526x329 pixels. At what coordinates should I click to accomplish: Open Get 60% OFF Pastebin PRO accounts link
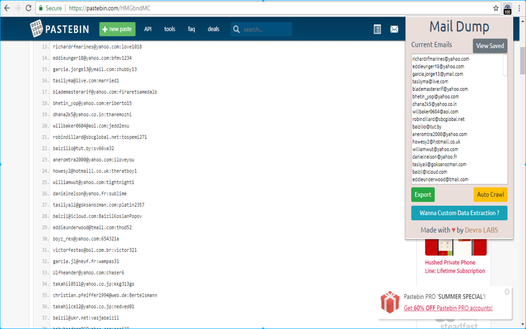click(448, 308)
